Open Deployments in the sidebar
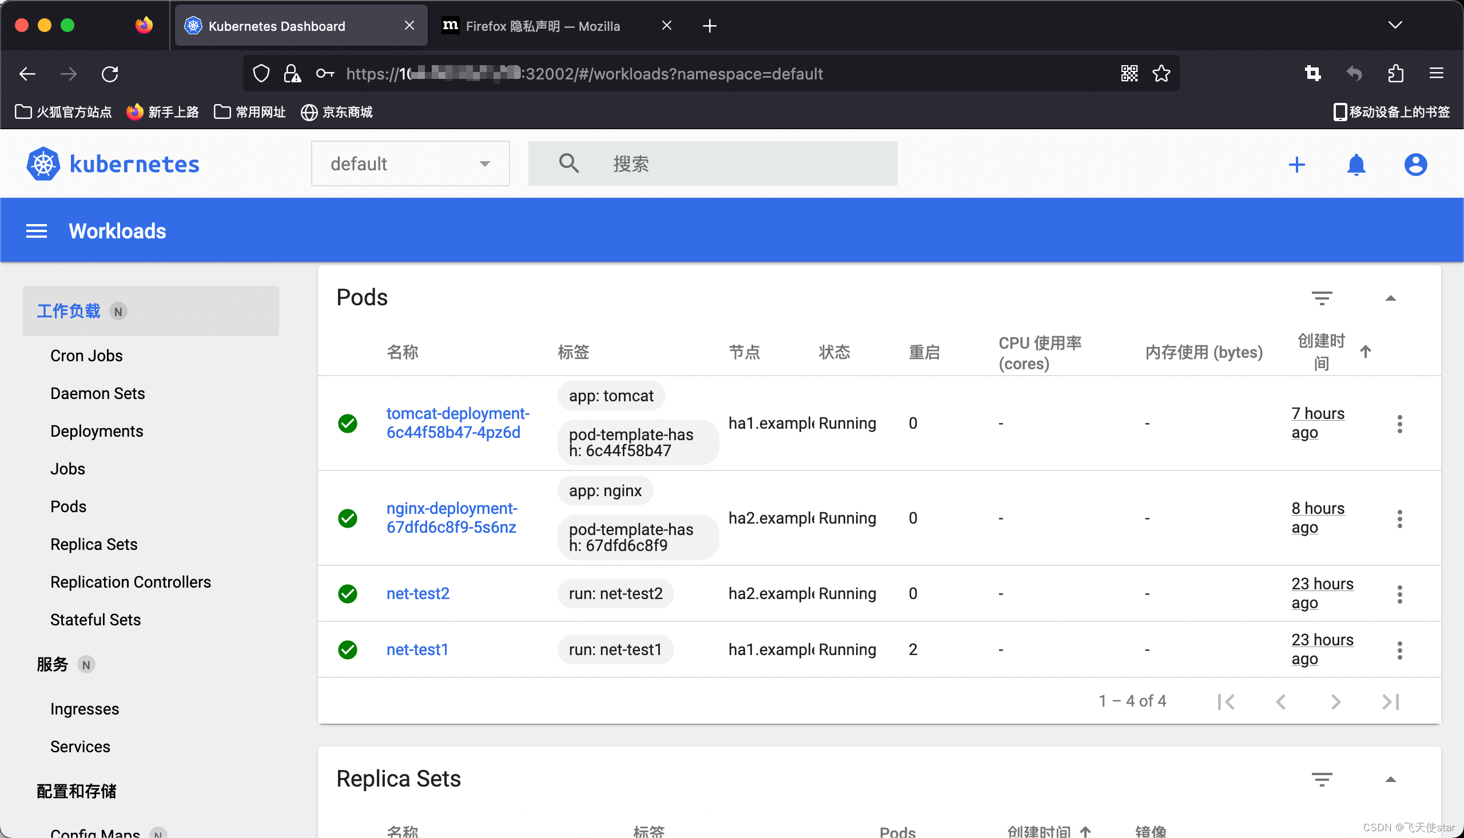The image size is (1464, 838). tap(96, 431)
